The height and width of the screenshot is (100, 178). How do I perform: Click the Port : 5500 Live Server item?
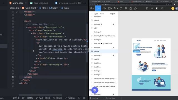[43, 98]
